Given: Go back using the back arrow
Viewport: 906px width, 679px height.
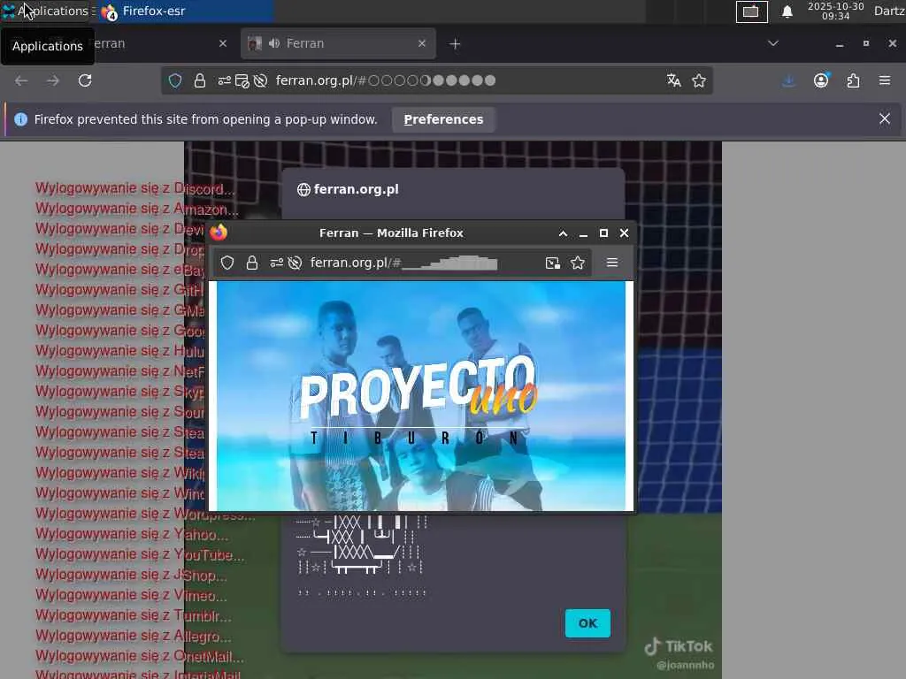Looking at the screenshot, I should click(21, 80).
